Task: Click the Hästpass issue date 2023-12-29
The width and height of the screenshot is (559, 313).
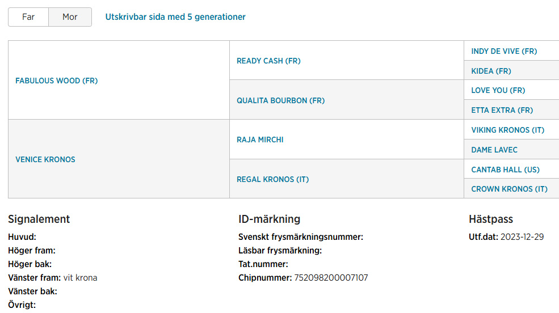Action: point(522,237)
